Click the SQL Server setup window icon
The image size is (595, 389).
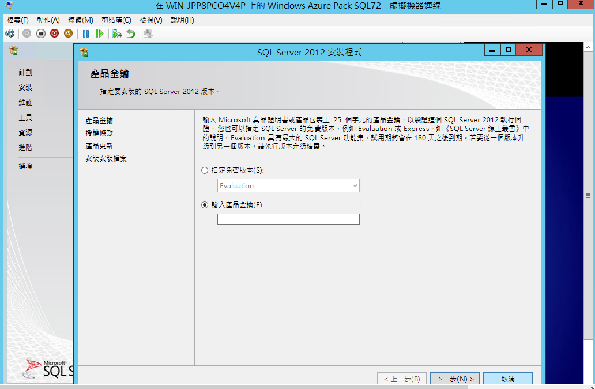coord(84,53)
